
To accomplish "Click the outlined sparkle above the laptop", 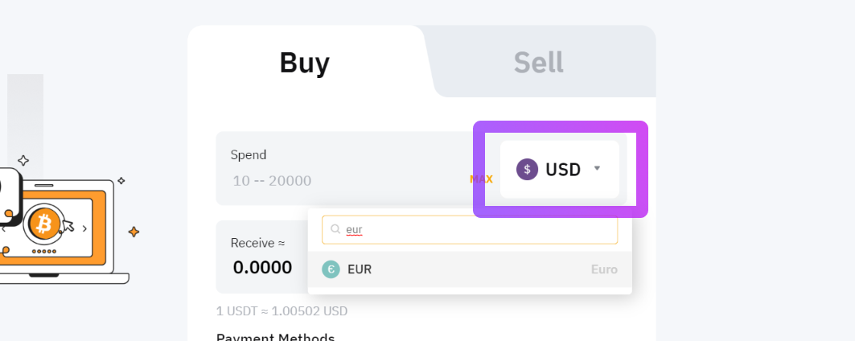I will (x=23, y=160).
